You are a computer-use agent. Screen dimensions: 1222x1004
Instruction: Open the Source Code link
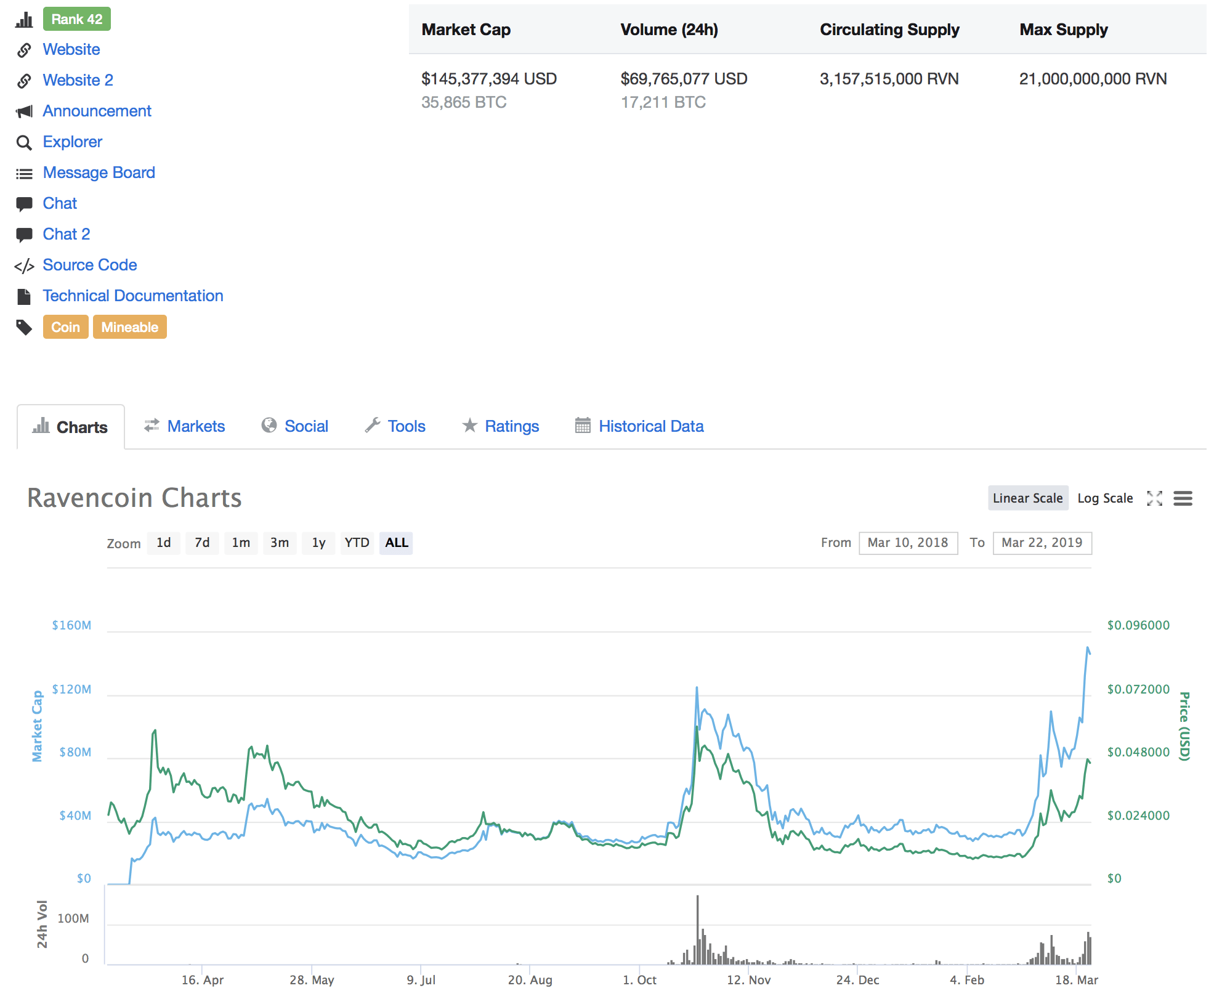[x=90, y=265]
